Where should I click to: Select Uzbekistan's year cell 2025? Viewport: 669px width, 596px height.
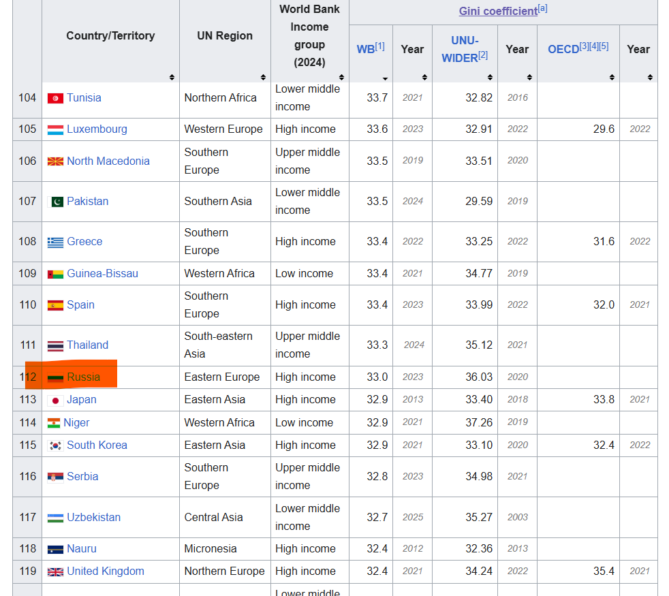pyautogui.click(x=413, y=518)
